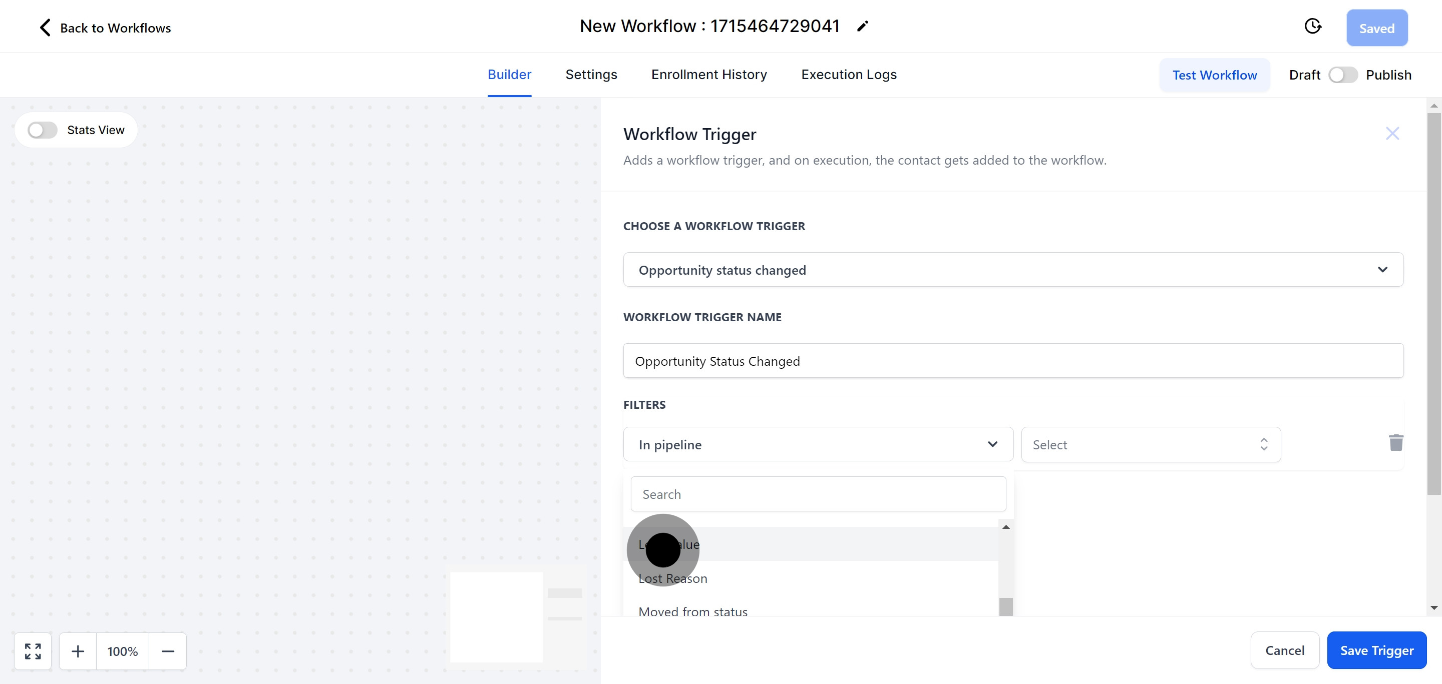The width and height of the screenshot is (1442, 684).
Task: Click the Test Workflow button
Action: point(1214,75)
